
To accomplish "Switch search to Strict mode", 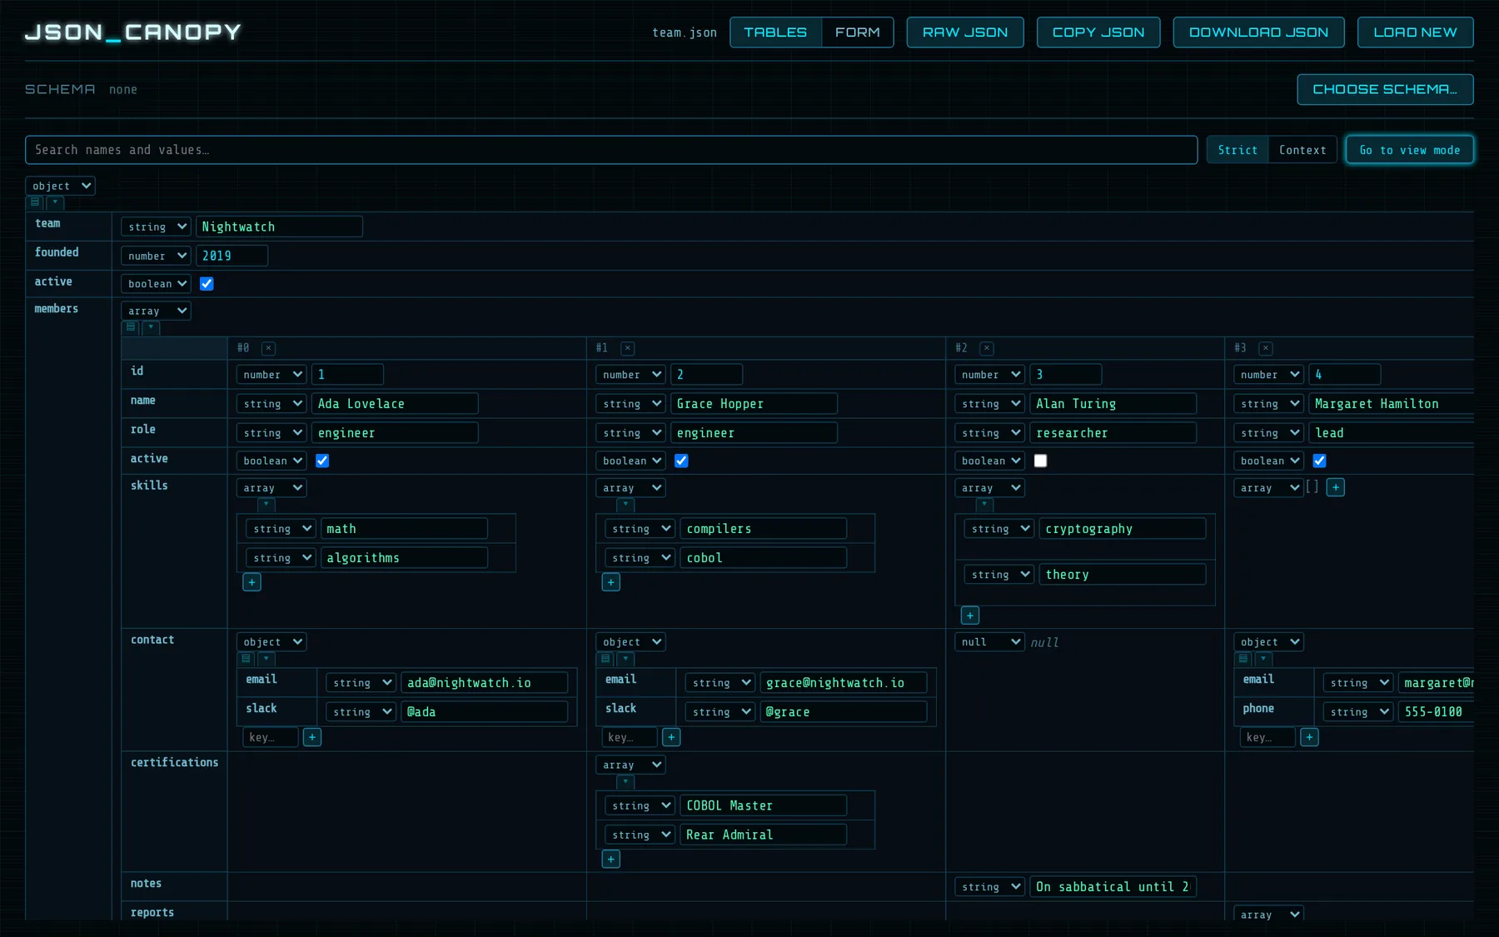I will click(x=1238, y=150).
